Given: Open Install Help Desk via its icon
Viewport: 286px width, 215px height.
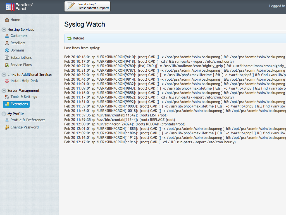Looking at the screenshot, I should tap(7, 81).
